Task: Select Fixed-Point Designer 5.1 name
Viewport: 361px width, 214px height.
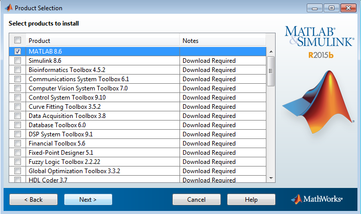Action: click(61, 153)
